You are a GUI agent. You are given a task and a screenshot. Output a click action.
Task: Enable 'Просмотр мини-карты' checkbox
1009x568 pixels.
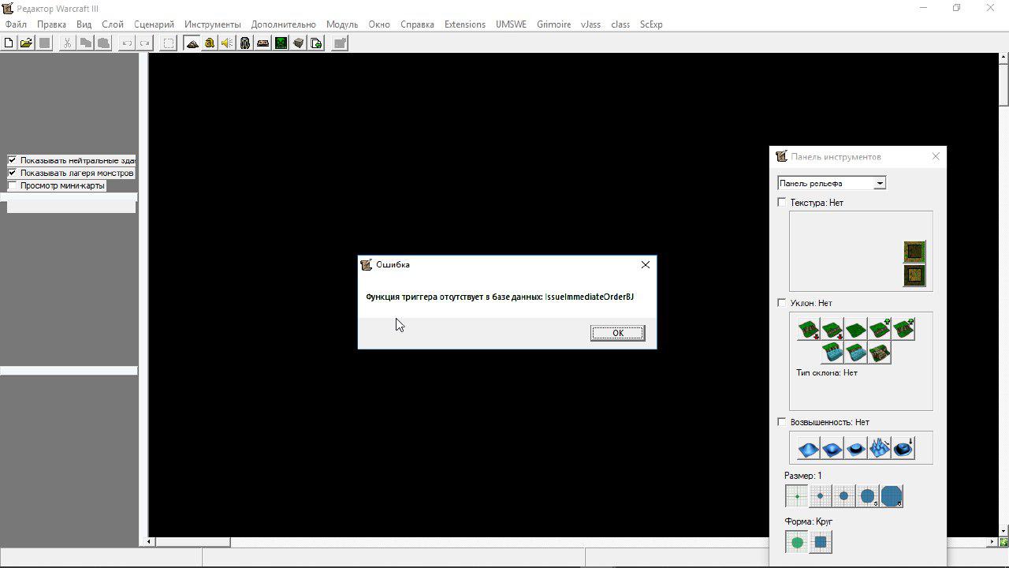(12, 185)
